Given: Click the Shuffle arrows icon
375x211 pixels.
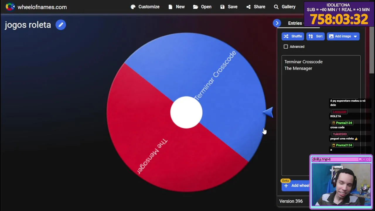Looking at the screenshot, I should click(286, 36).
